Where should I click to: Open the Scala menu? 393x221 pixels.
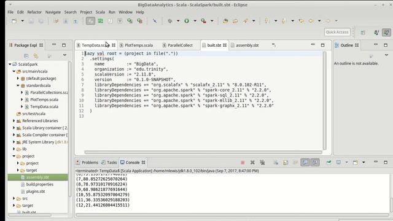pos(100,12)
